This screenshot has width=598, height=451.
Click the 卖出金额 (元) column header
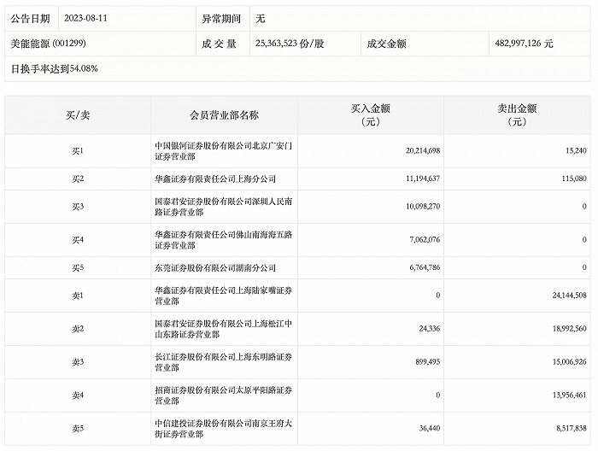517,115
